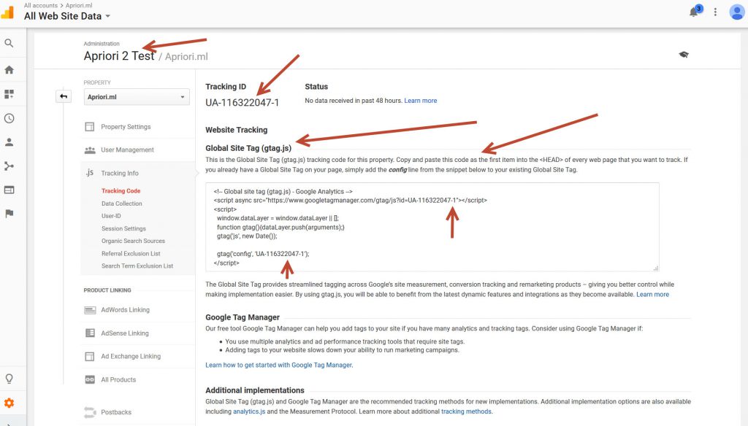
Task: Open Audience person icon in sidebar
Action: coord(9,142)
